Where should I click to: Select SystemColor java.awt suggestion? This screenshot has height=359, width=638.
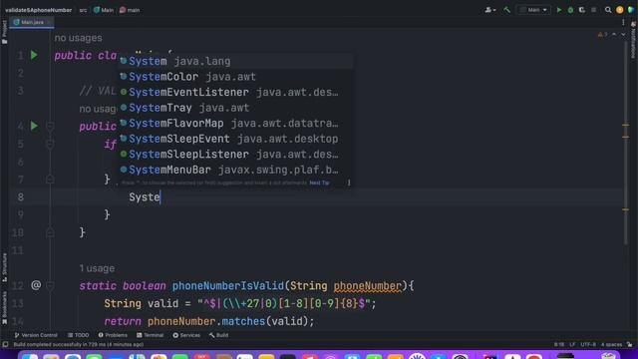point(235,77)
